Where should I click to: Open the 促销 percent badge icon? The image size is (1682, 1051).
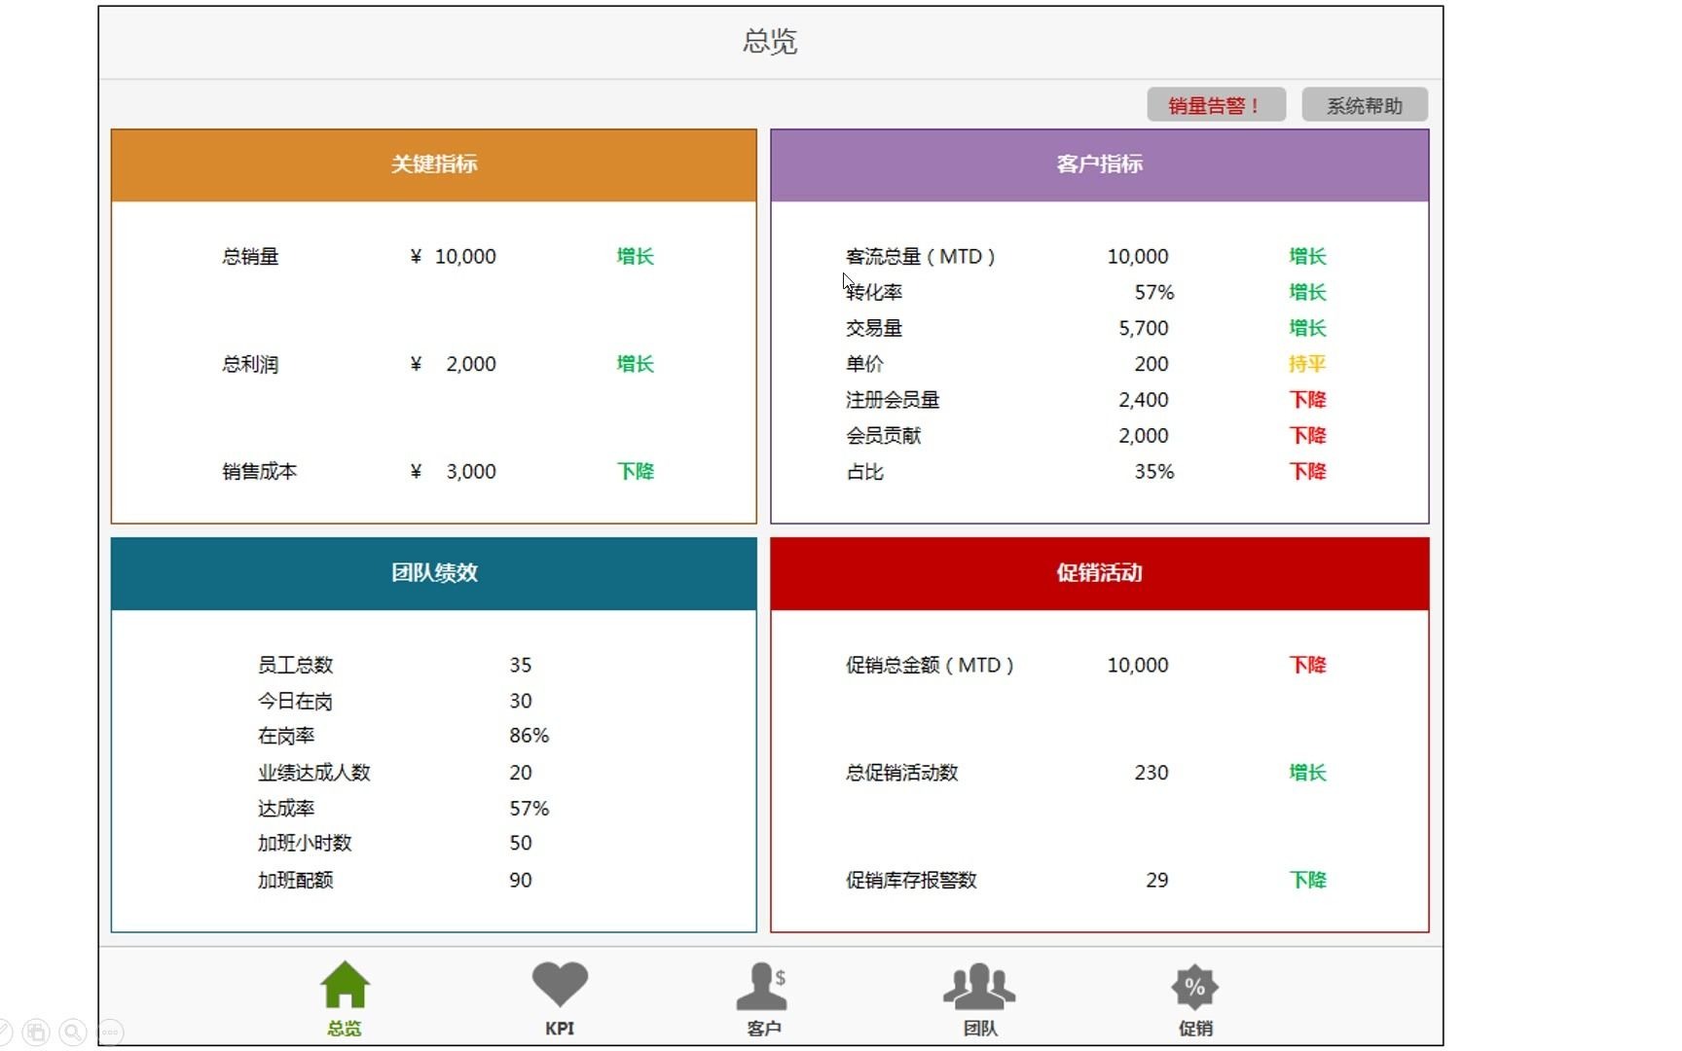click(1194, 988)
